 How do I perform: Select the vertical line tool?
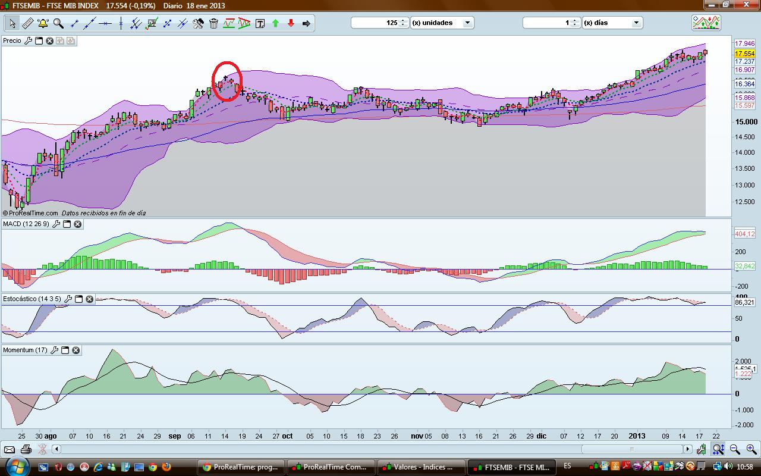click(121, 23)
